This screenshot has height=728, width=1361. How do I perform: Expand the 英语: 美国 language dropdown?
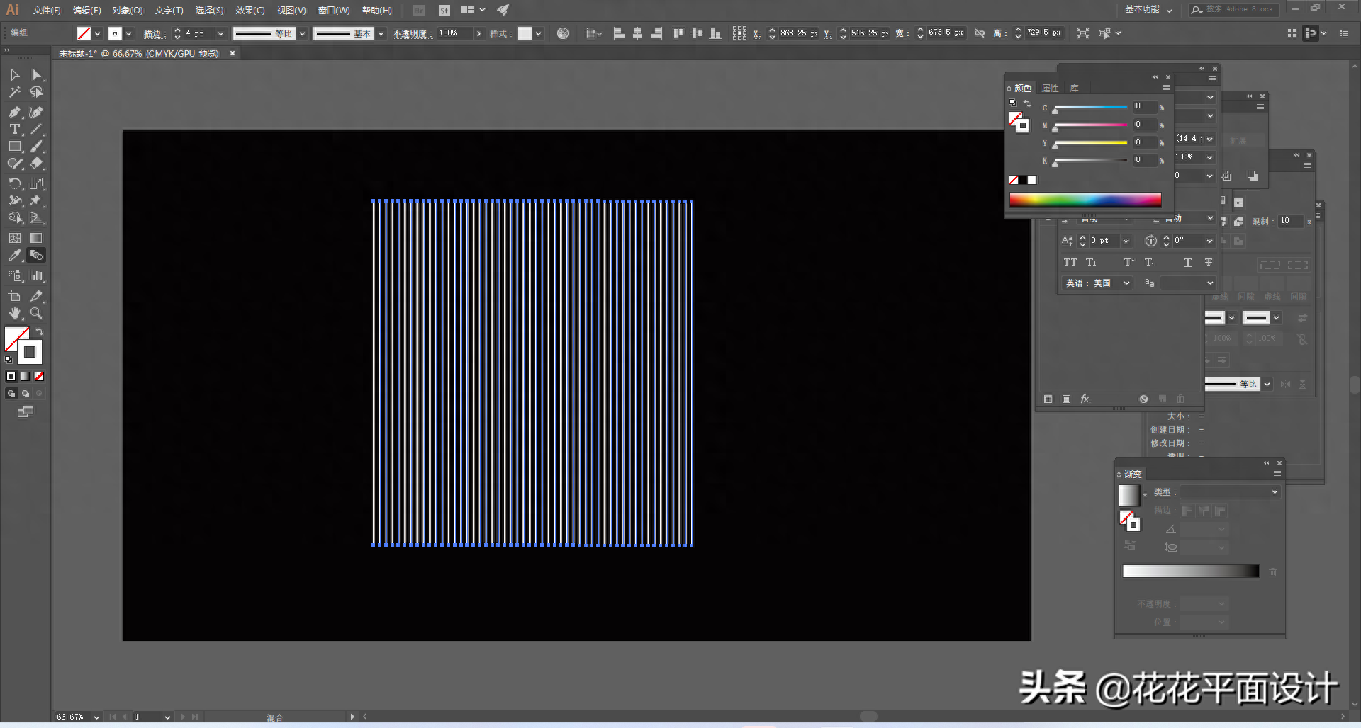click(x=1126, y=283)
